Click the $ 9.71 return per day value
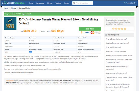The height and width of the screenshot is (91, 139). point(31,47)
